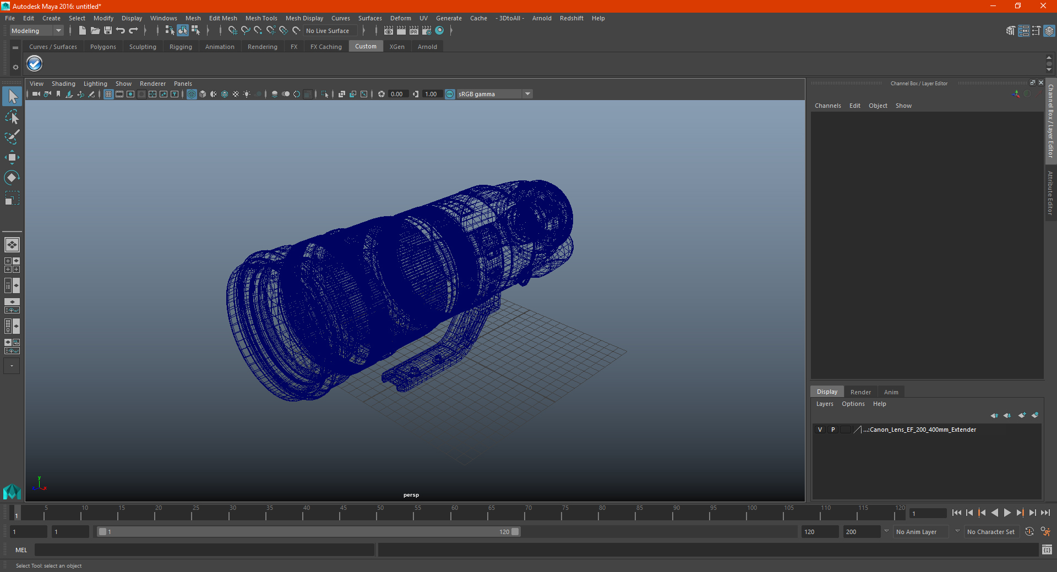Choose the Paint Selection tool

tap(12, 137)
